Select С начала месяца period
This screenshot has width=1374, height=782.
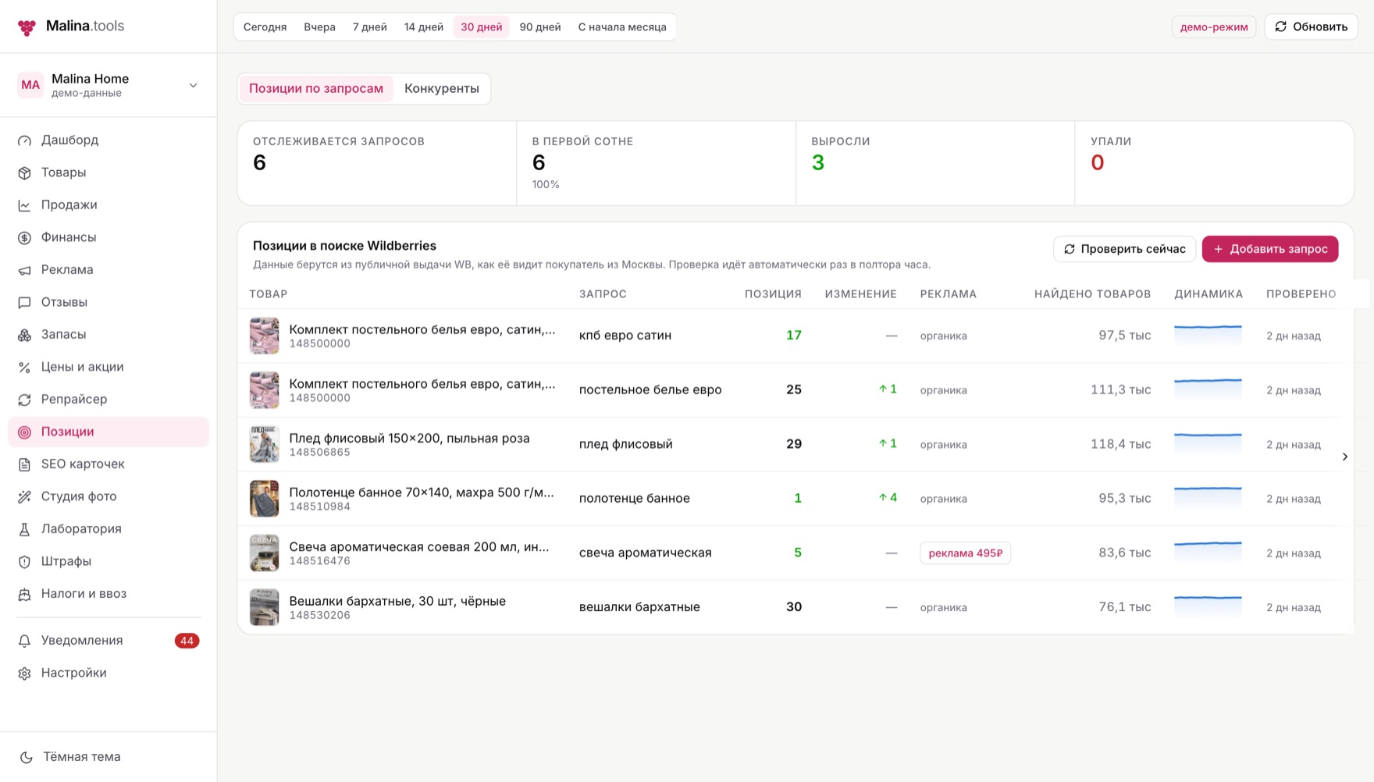(x=622, y=27)
